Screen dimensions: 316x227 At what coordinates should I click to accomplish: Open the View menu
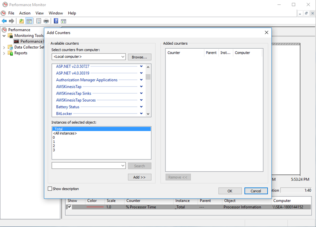(x=39, y=13)
